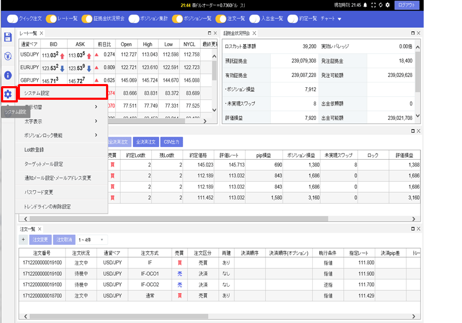Enable the ポジション集計 switch
This screenshot has height=323, width=462.
(x=134, y=19)
